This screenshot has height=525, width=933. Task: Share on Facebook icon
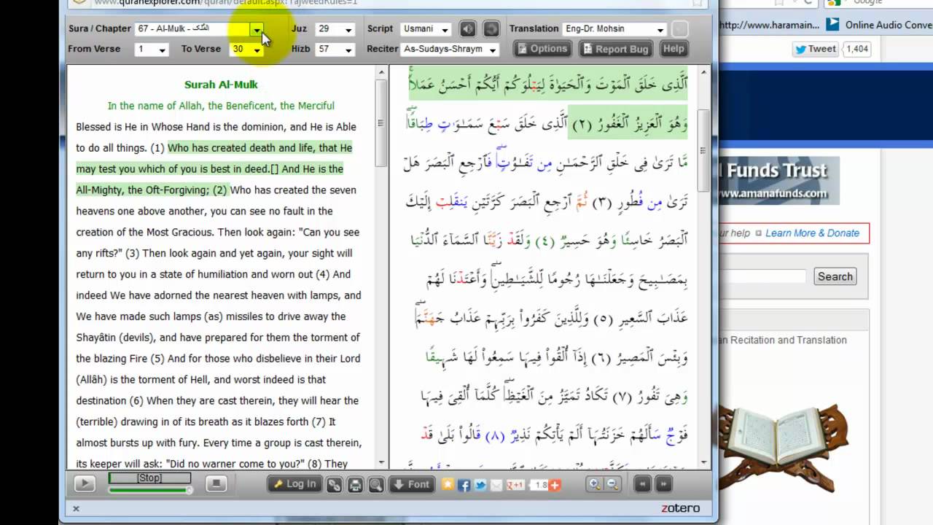click(x=464, y=485)
